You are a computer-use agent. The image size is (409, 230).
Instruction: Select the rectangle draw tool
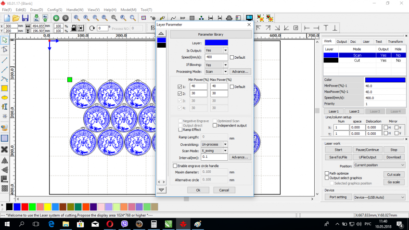click(x=5, y=88)
